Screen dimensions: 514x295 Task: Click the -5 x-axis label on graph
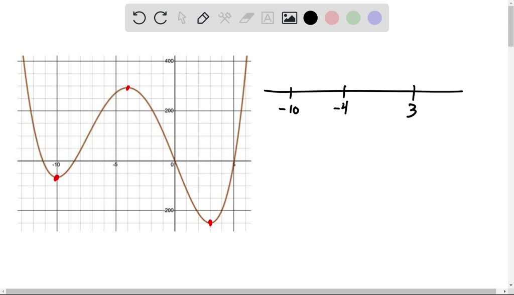pyautogui.click(x=115, y=165)
